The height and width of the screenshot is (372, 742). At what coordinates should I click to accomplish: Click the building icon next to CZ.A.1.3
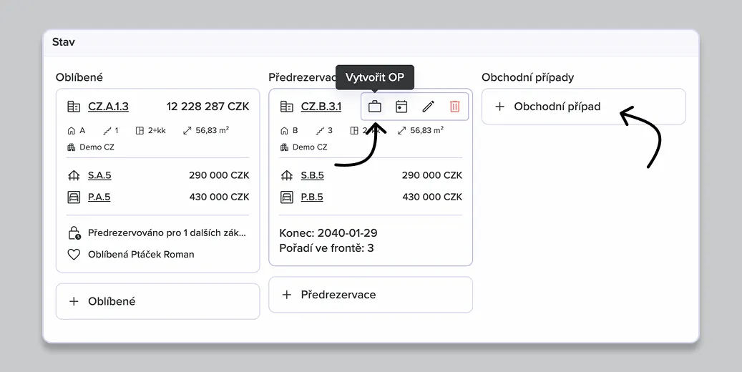[x=74, y=107]
